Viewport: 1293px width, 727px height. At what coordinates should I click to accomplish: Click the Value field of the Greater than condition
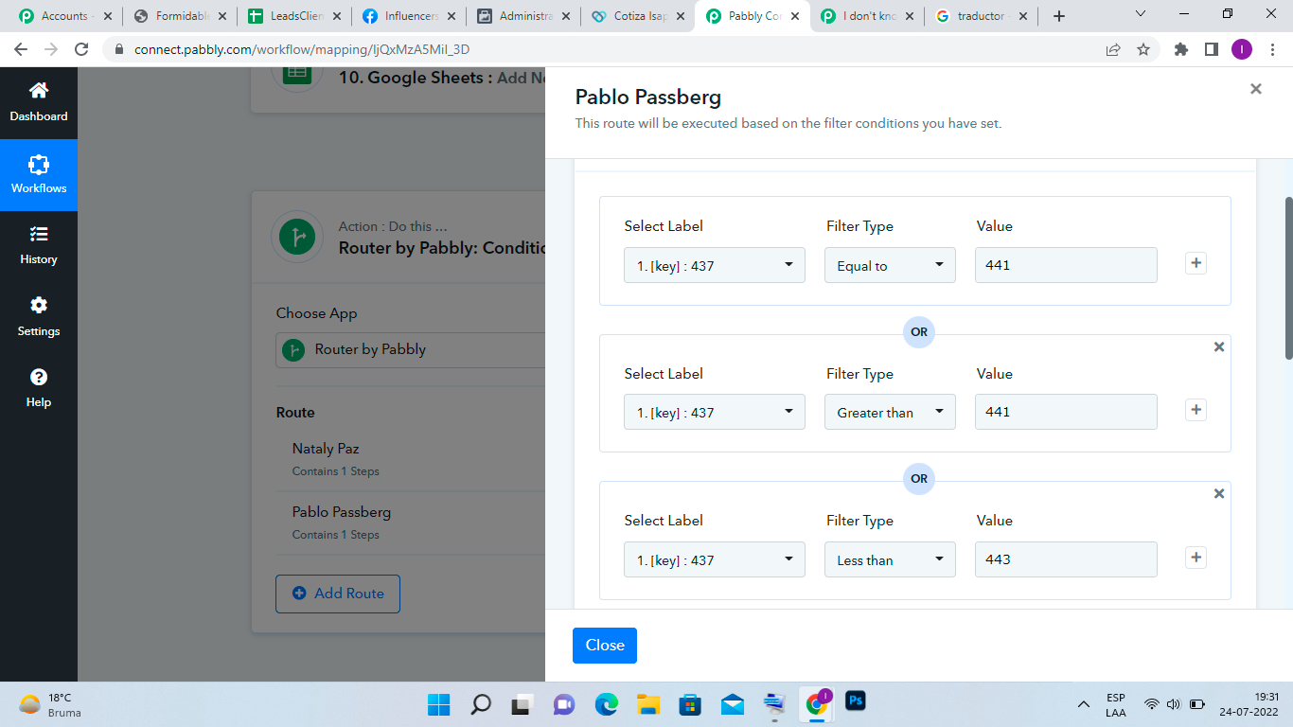[x=1066, y=412]
